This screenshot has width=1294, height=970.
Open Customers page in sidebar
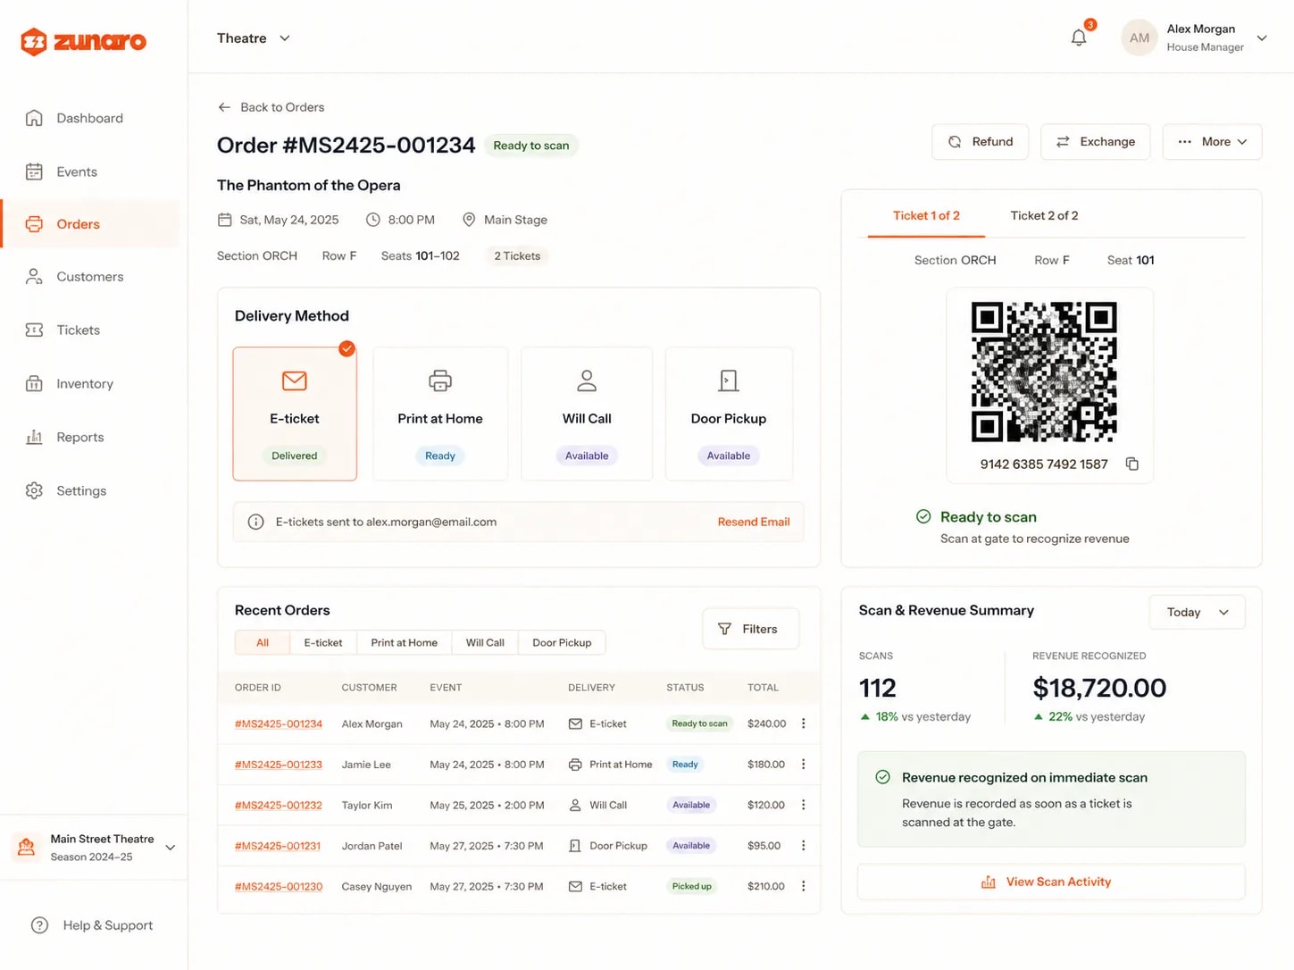(90, 277)
